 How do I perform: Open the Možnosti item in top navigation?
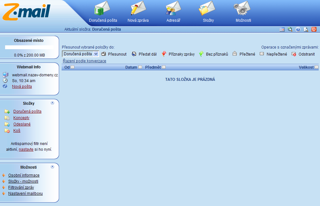(243, 12)
